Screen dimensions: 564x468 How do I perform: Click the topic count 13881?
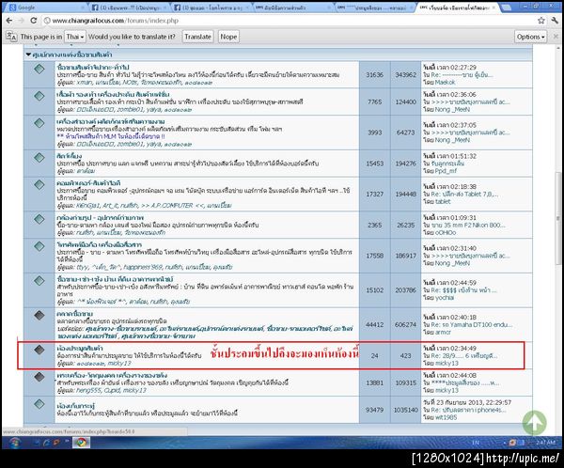(374, 382)
